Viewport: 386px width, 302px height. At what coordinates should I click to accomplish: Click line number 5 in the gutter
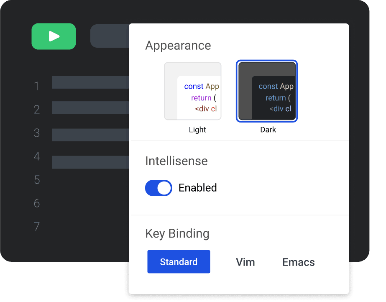(37, 180)
